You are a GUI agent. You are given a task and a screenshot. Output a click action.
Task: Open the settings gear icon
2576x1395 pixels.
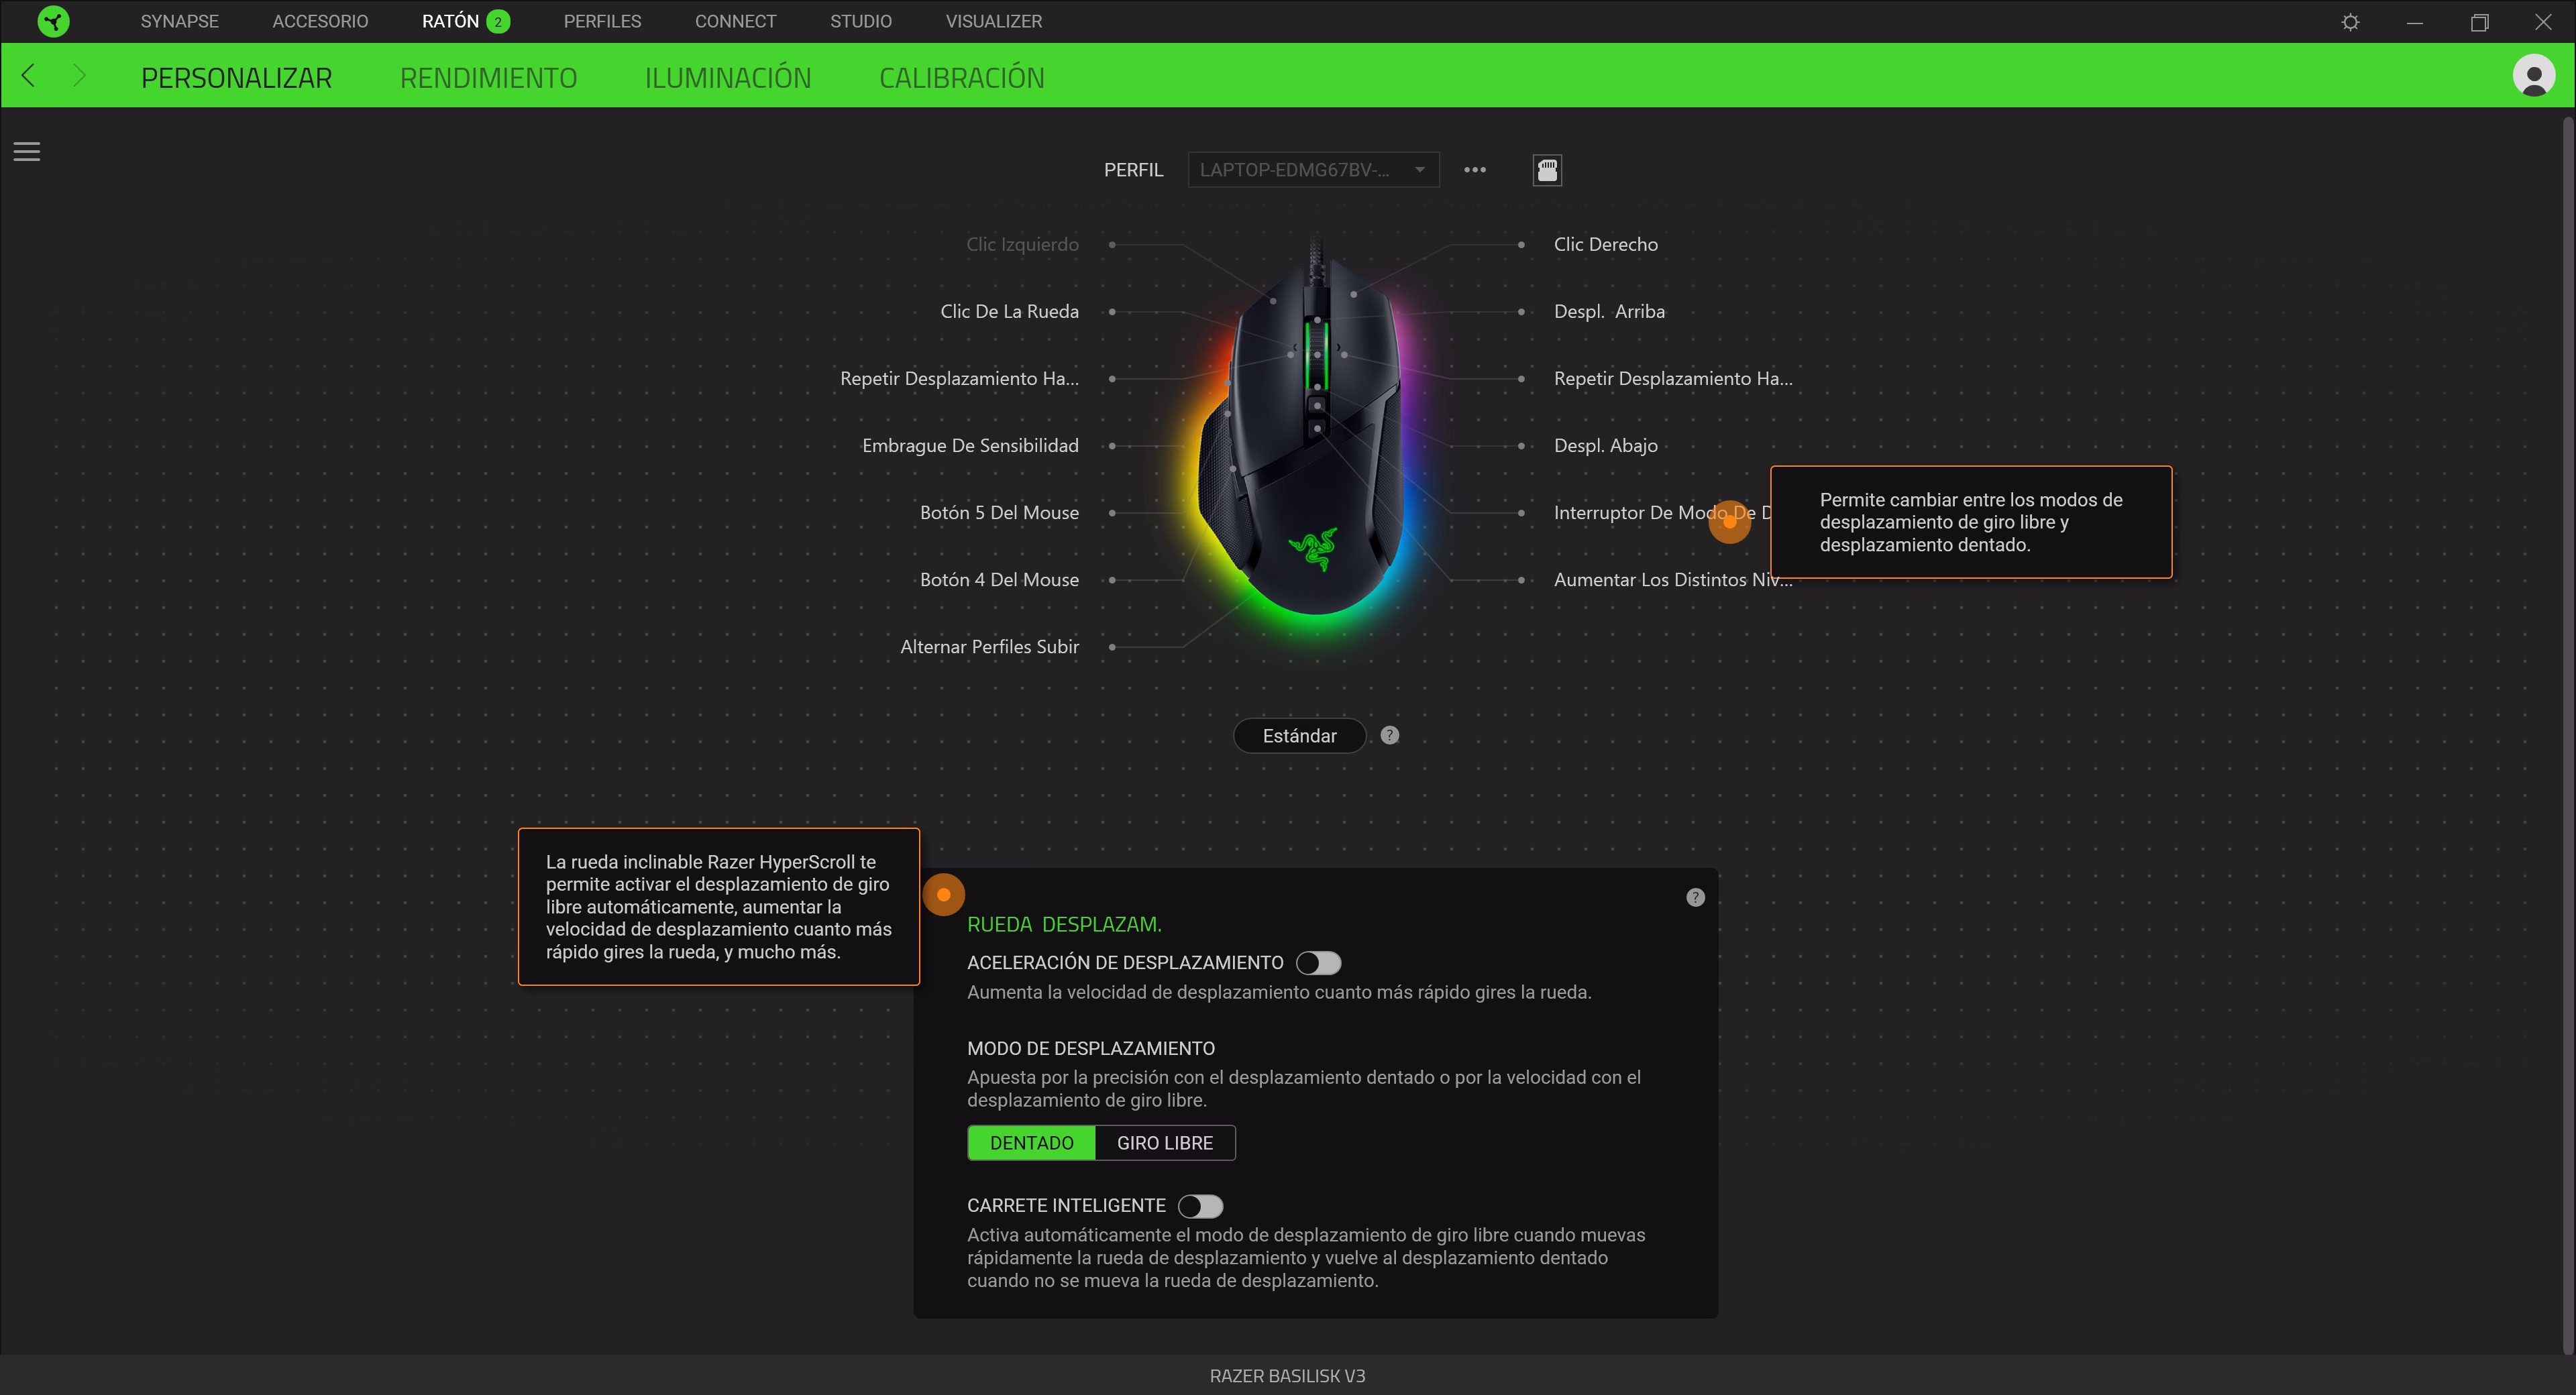coord(2350,22)
